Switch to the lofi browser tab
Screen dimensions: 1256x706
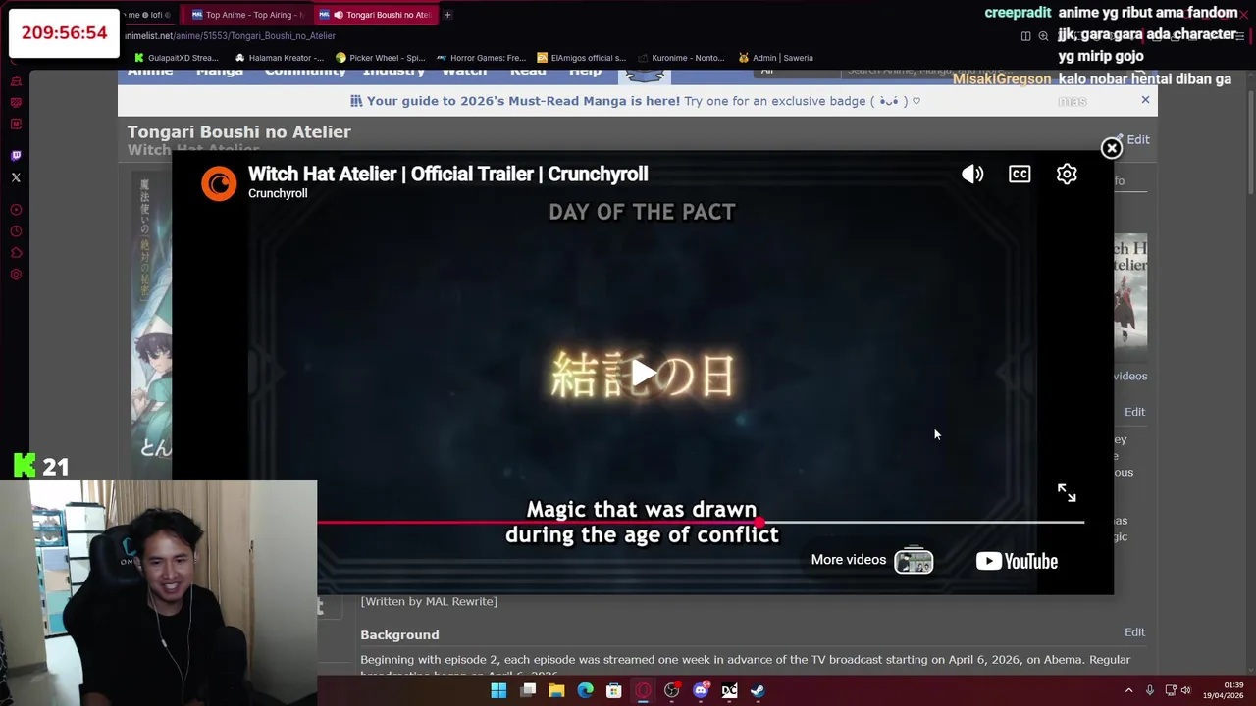coord(149,15)
